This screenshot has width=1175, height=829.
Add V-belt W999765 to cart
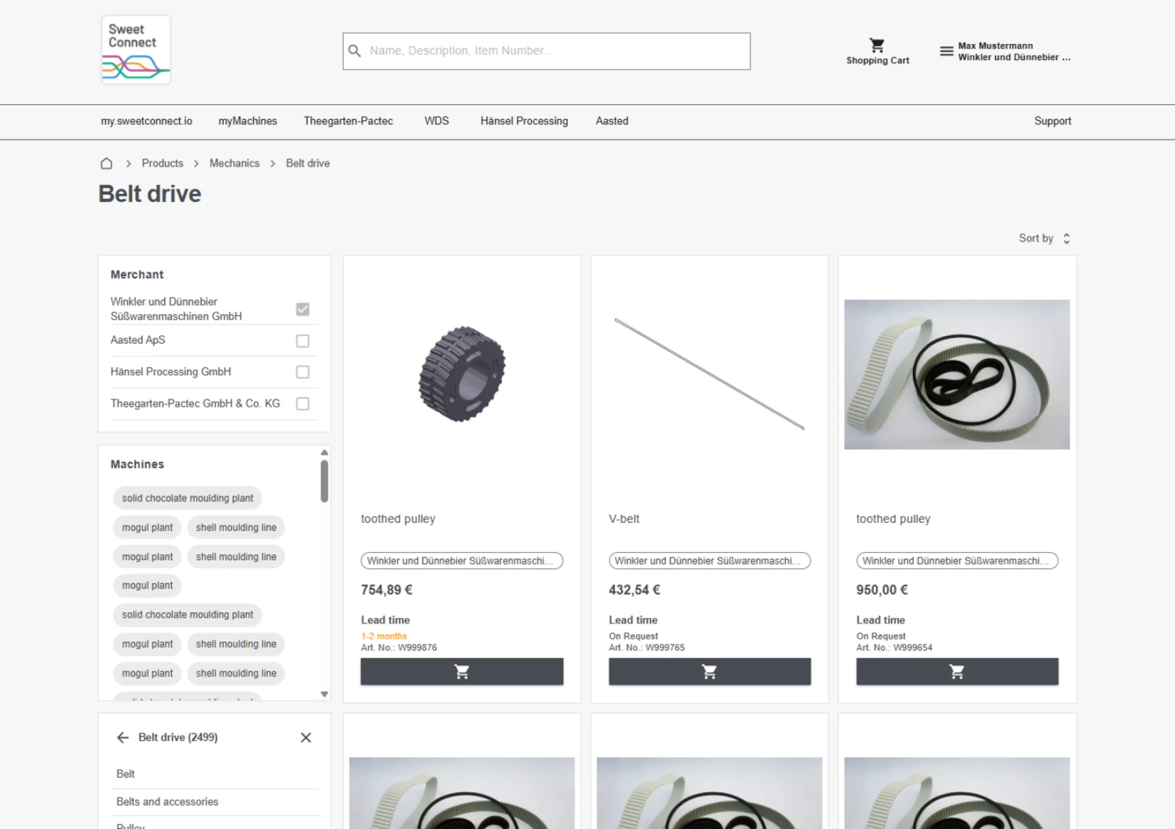click(x=710, y=671)
